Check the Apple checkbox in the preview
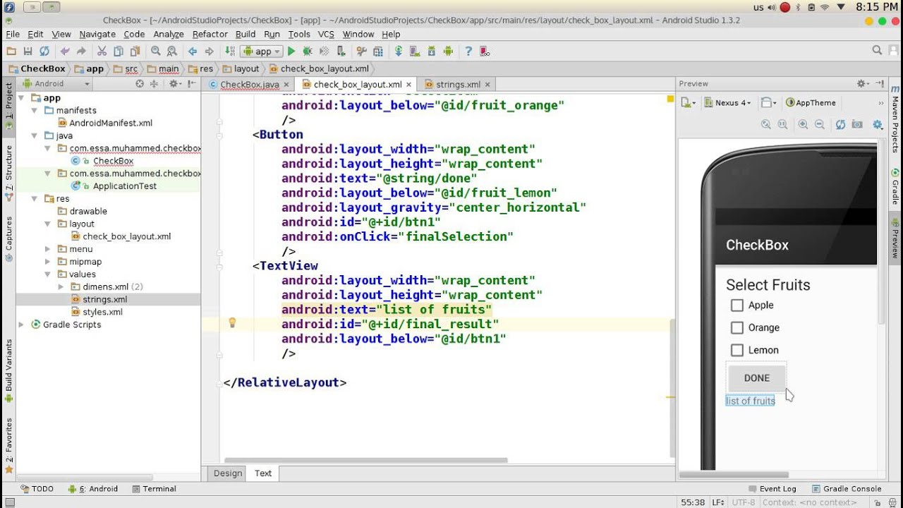The height and width of the screenshot is (508, 903). 737,306
